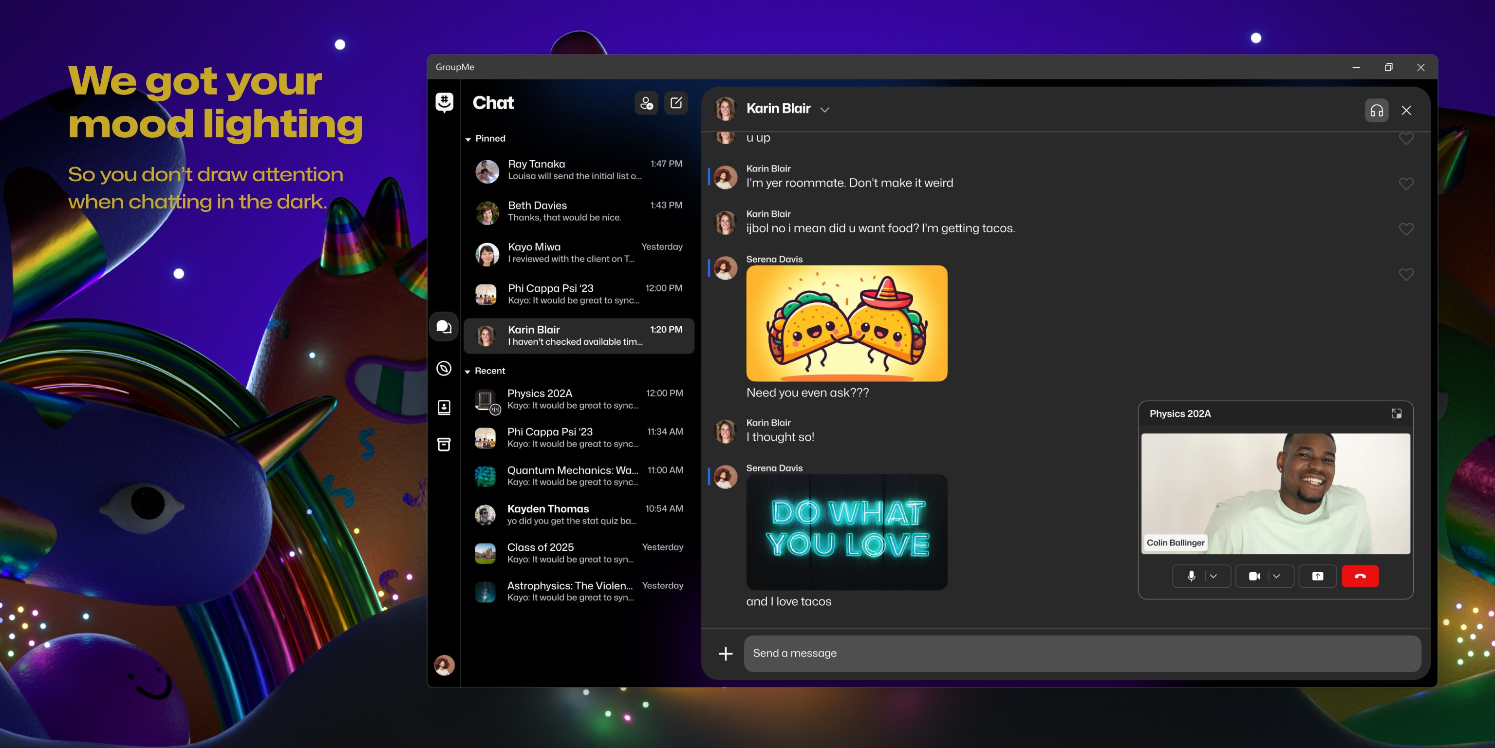This screenshot has height=748, width=1495.
Task: Turn off the camera in the call
Action: (1255, 576)
